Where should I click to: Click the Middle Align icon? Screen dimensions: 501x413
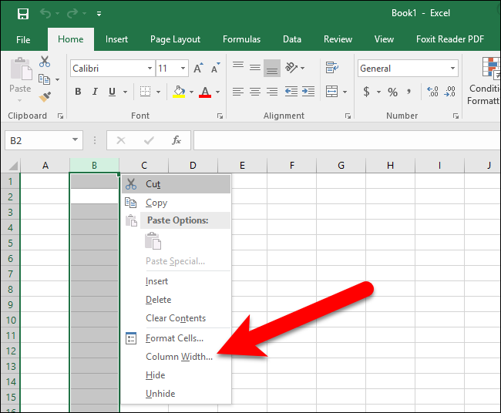point(255,67)
